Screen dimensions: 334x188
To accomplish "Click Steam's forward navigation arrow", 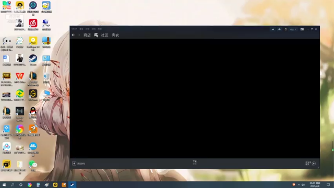I will point(79,35).
